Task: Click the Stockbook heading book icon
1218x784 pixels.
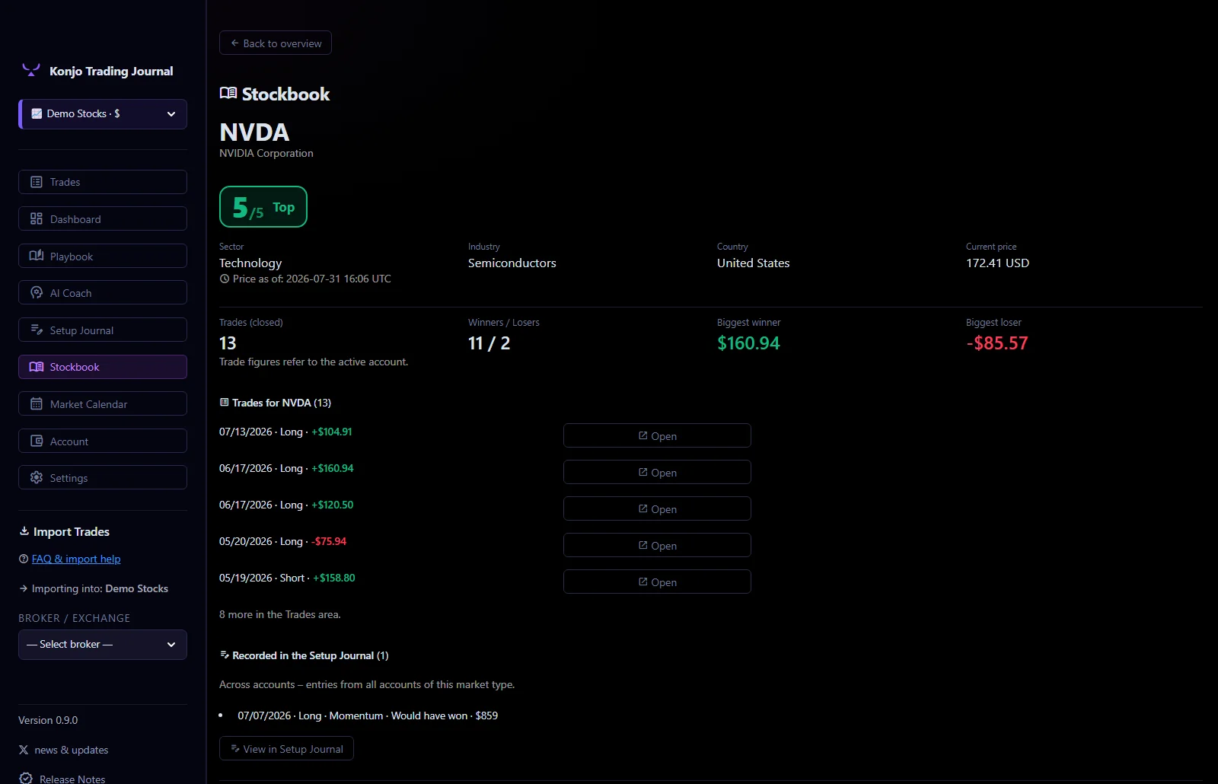Action: tap(228, 93)
